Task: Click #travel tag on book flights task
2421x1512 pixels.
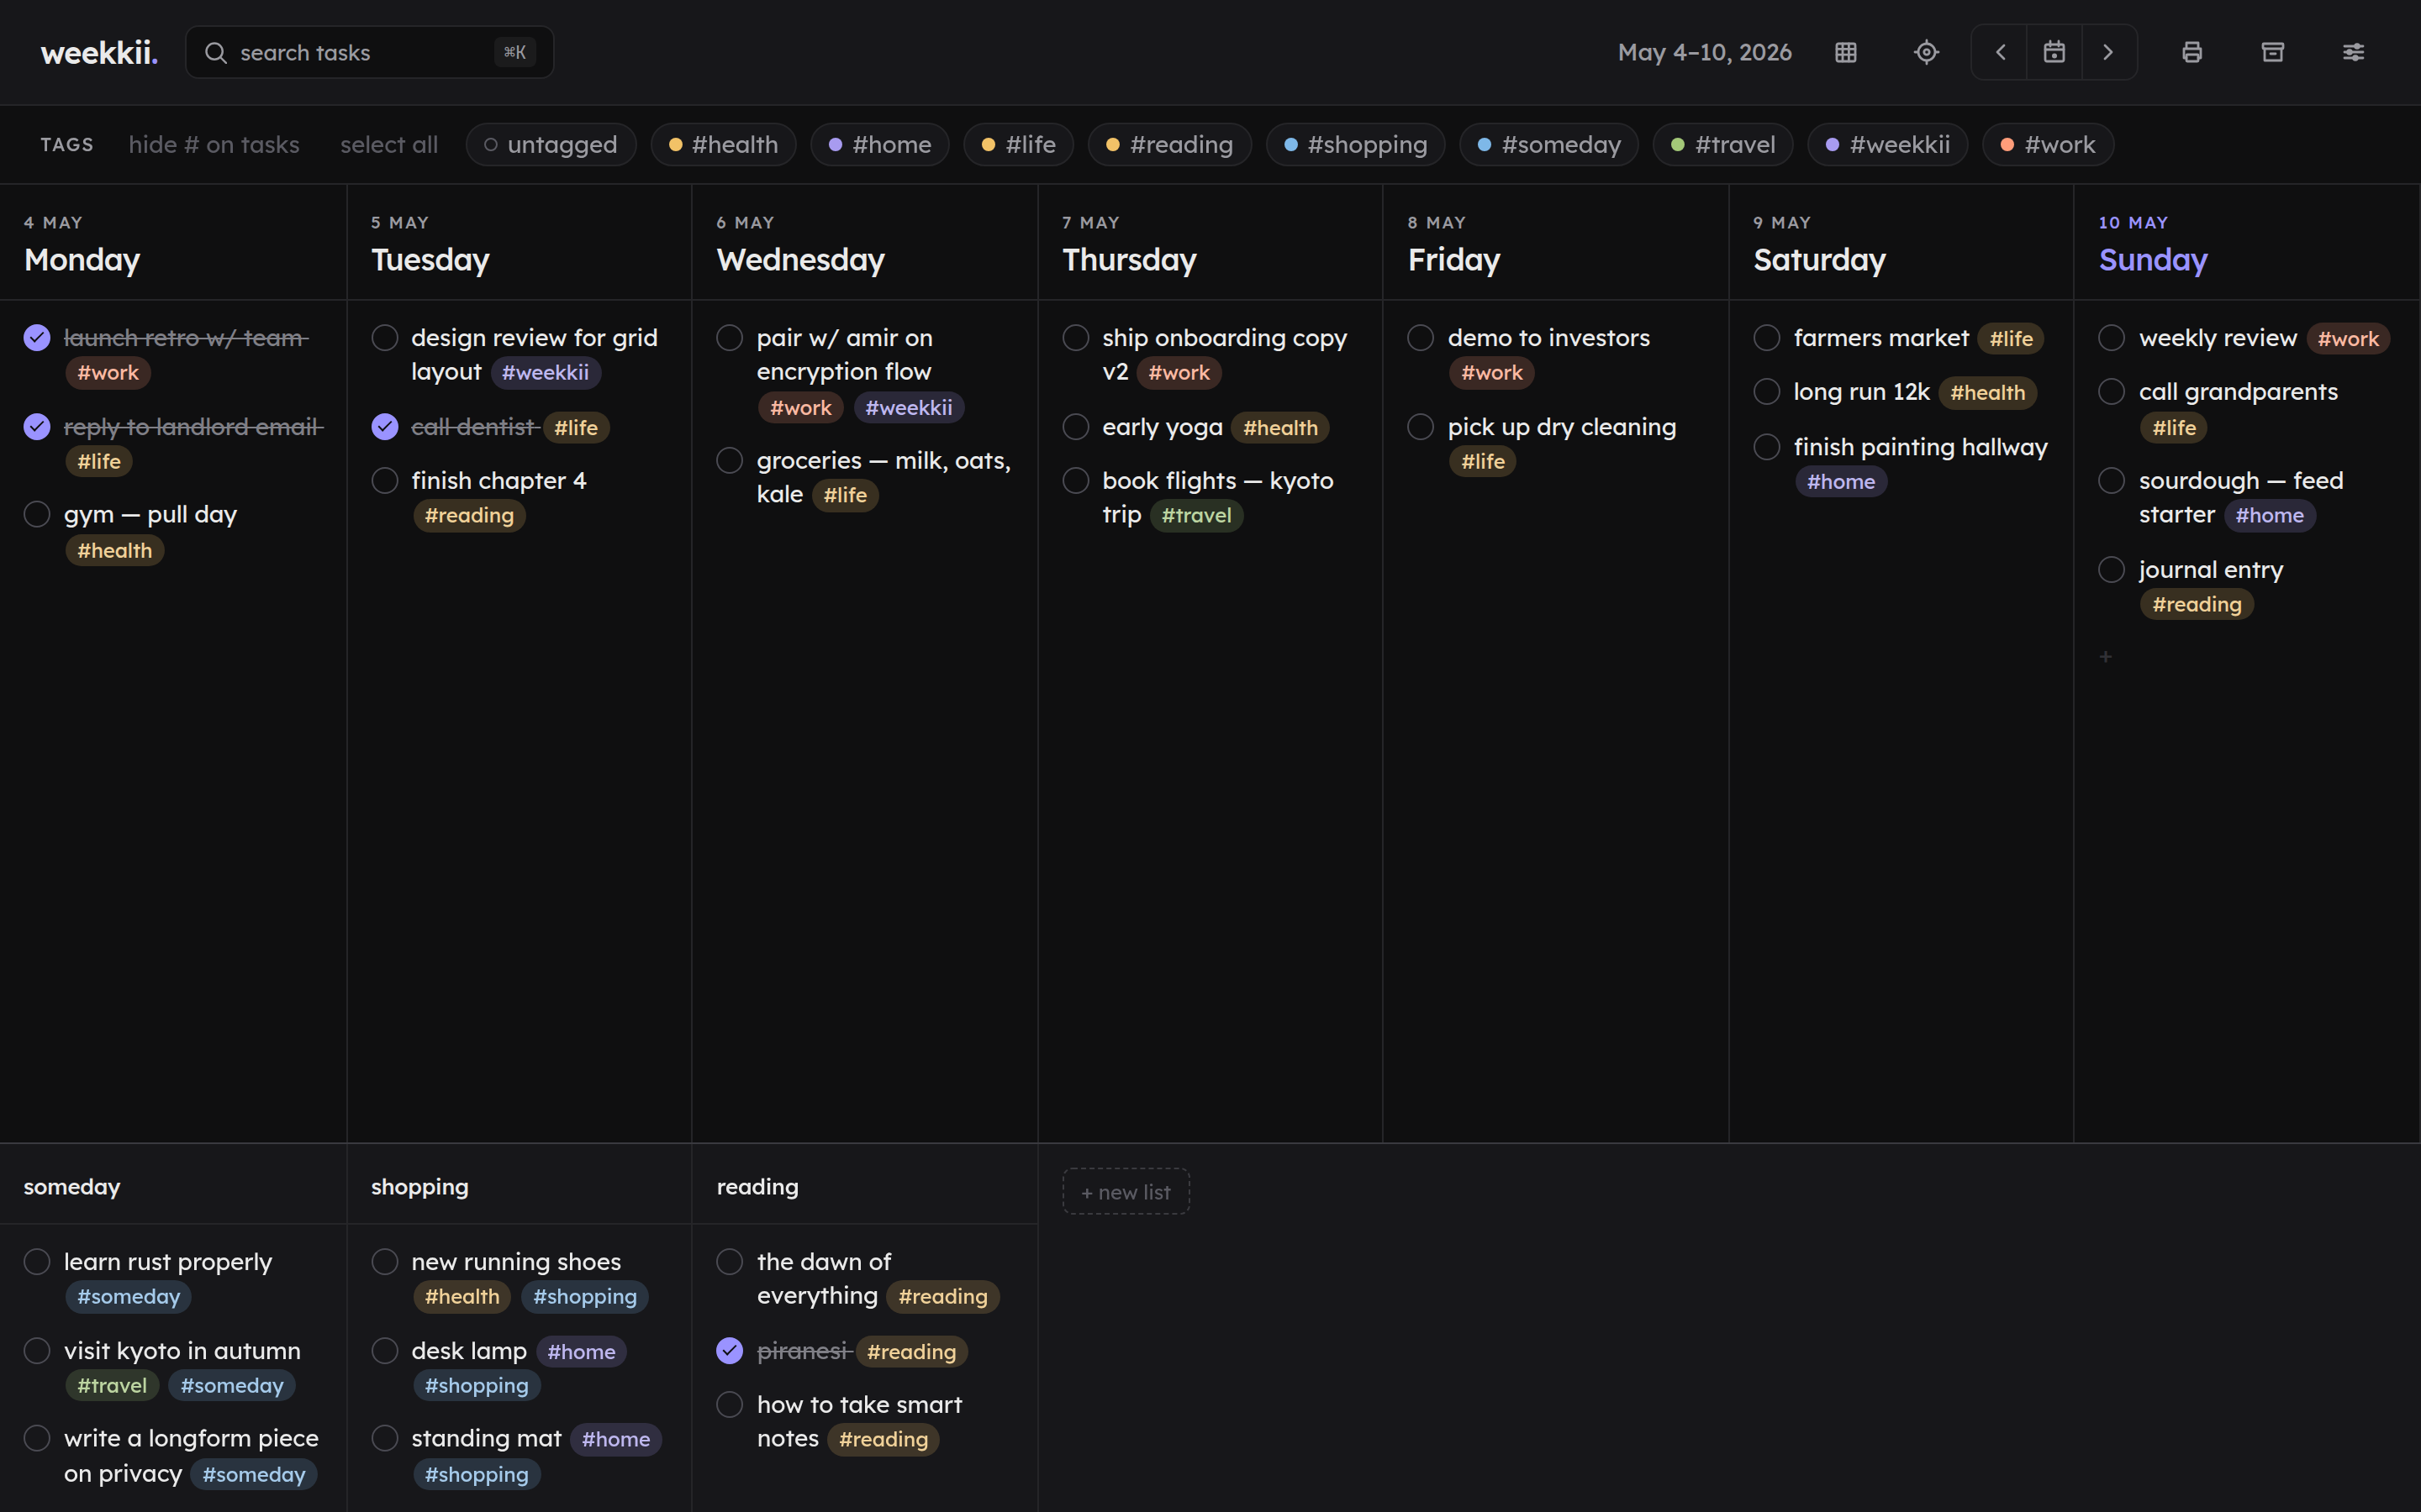Action: click(1196, 515)
